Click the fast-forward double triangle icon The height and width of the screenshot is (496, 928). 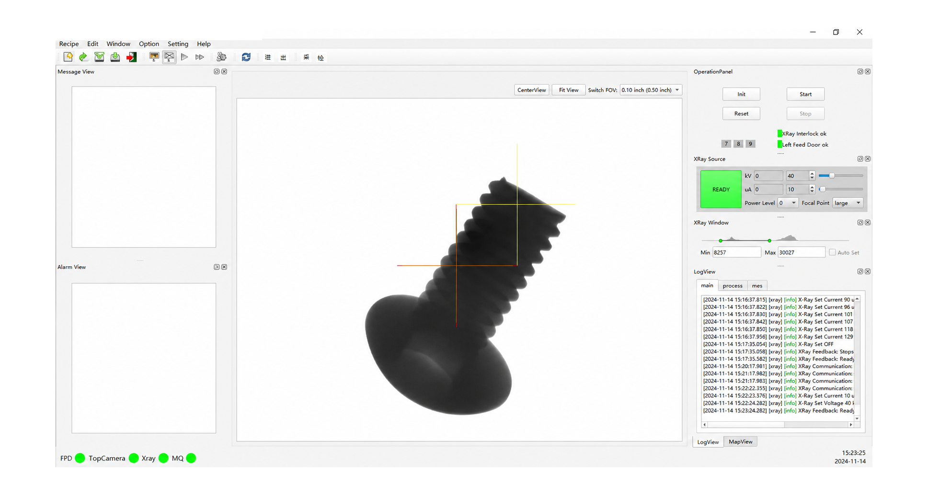[200, 57]
